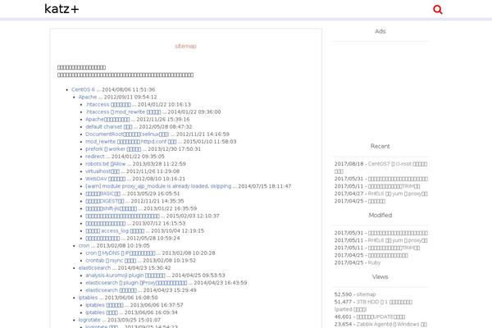Open the proxy_ajp_module warn article link
The width and height of the screenshot is (492, 328).
point(158,186)
